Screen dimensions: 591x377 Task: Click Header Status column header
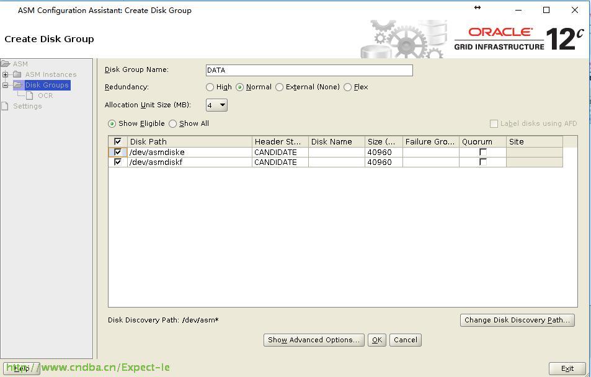pos(280,141)
